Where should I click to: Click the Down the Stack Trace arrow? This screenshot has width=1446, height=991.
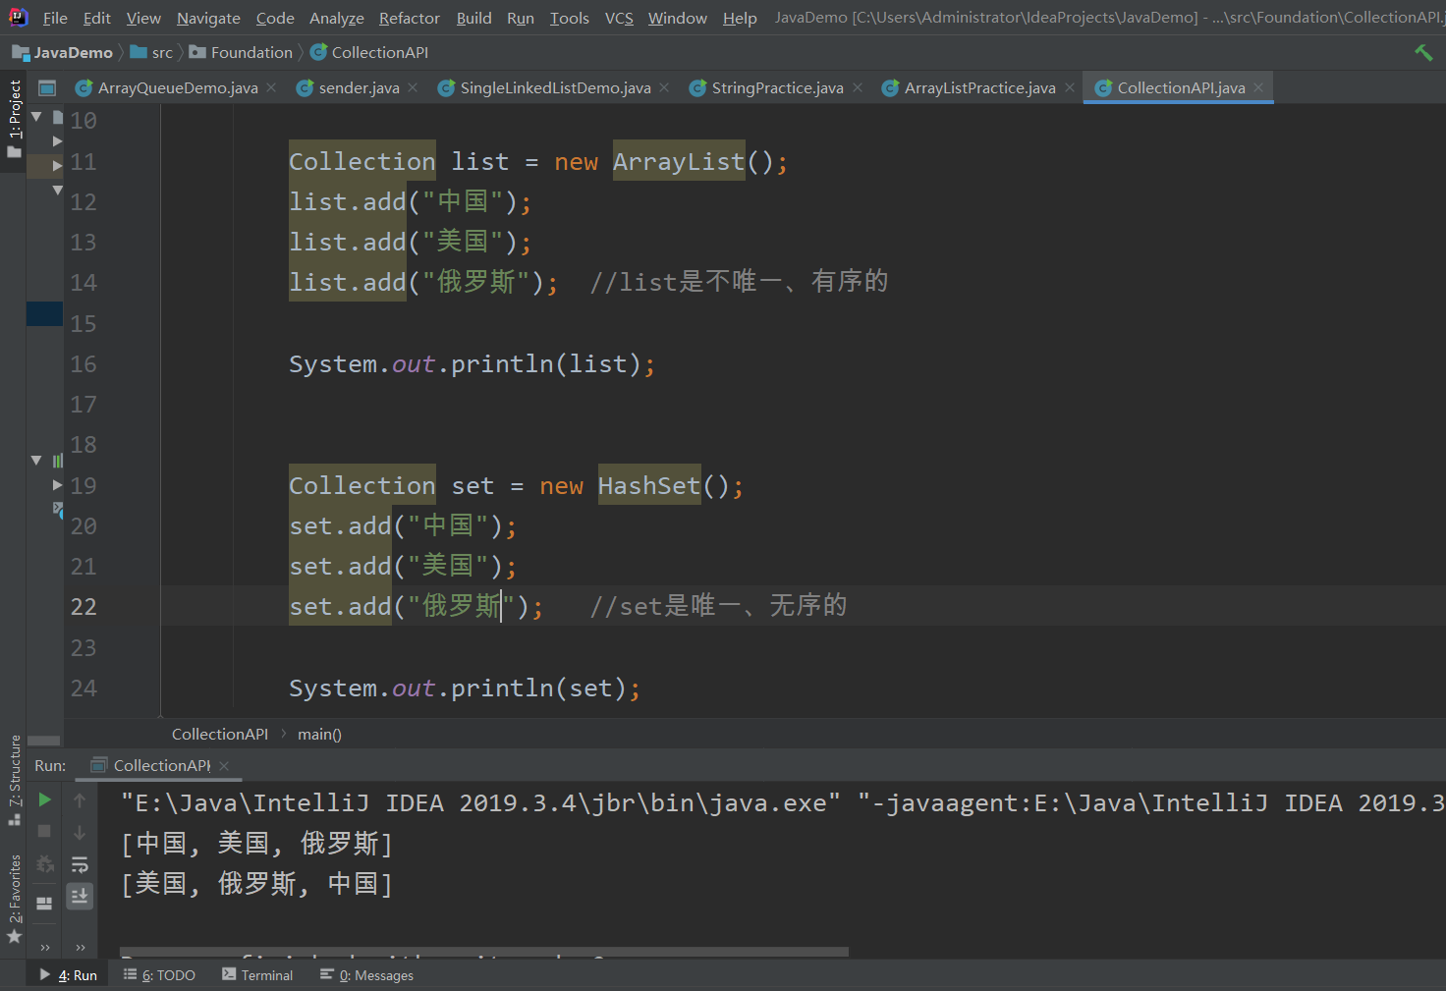[x=80, y=832]
